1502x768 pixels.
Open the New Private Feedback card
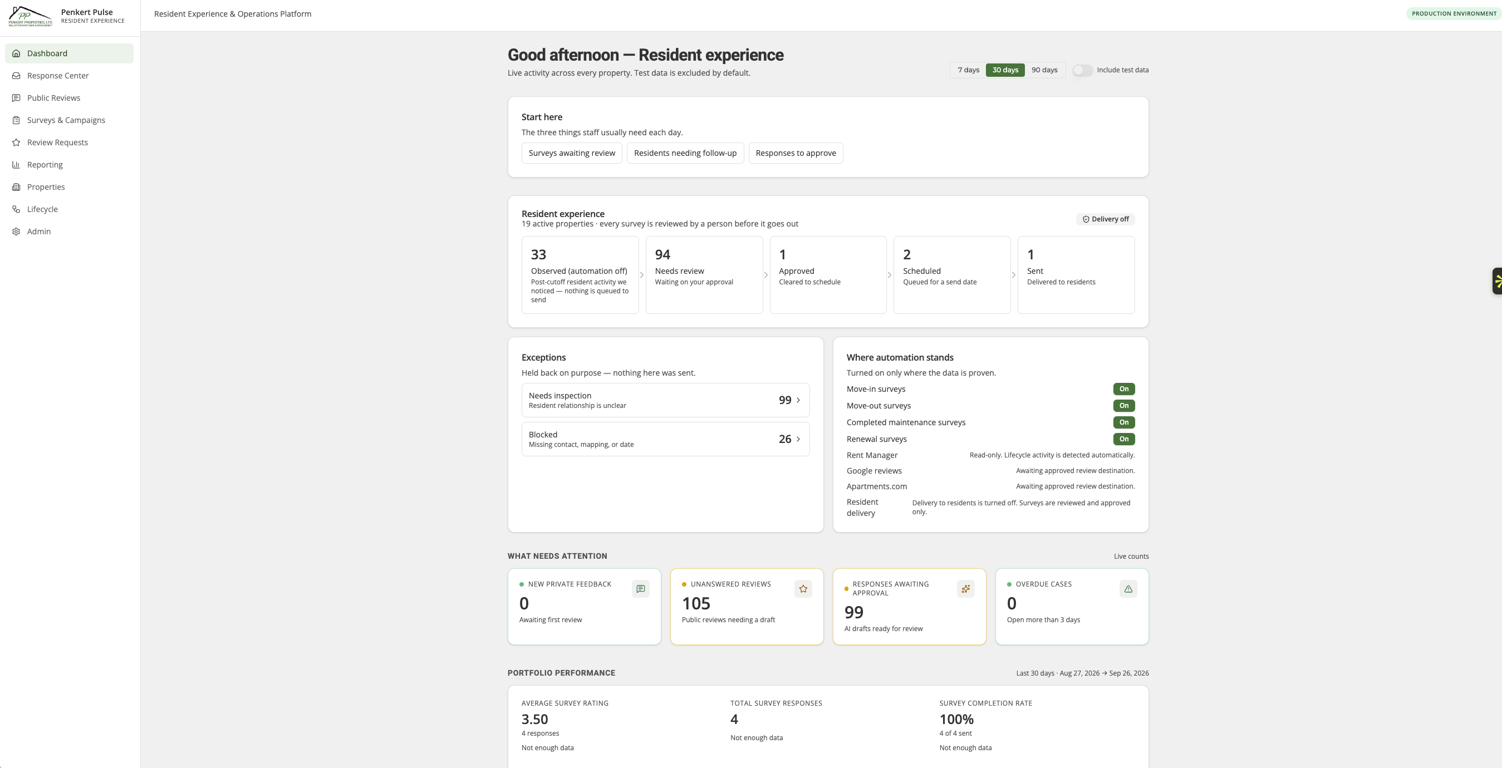coord(584,607)
